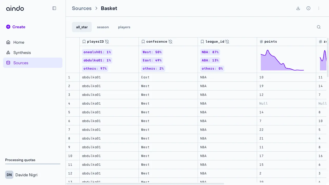The height and width of the screenshot is (185, 329).
Task: Click the West cell in row 9
Action: point(168,147)
